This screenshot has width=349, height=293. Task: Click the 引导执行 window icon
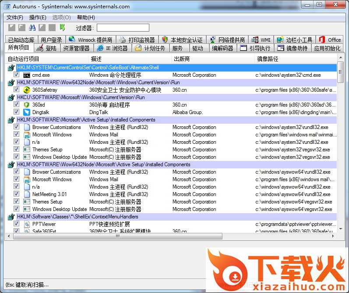(243, 48)
